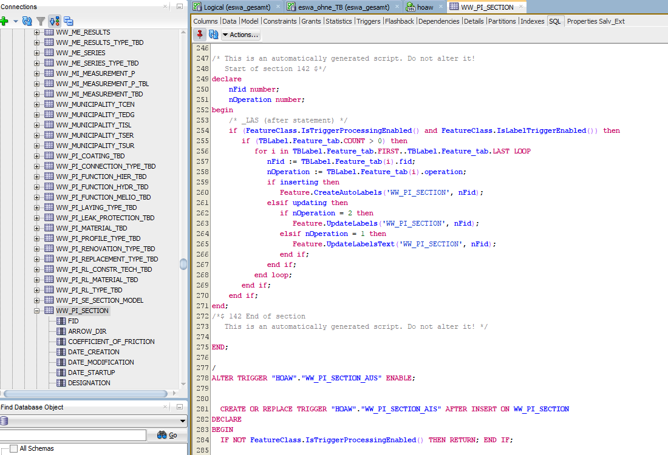Screen dimensions: 668x455
Task: Pin the WW_PI_SECTION viewer with the Freeze View pin
Action: pyautogui.click(x=199, y=35)
